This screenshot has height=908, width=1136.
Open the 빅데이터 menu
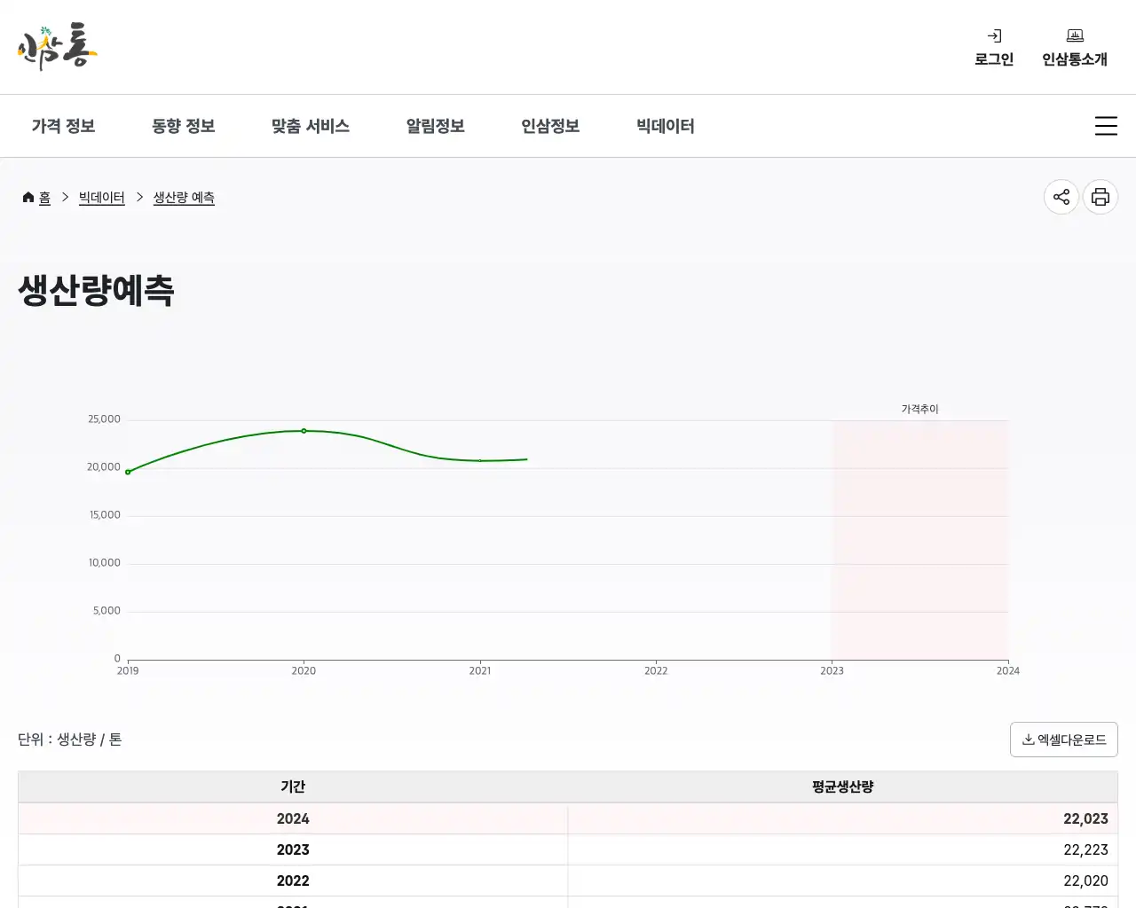[x=666, y=126]
